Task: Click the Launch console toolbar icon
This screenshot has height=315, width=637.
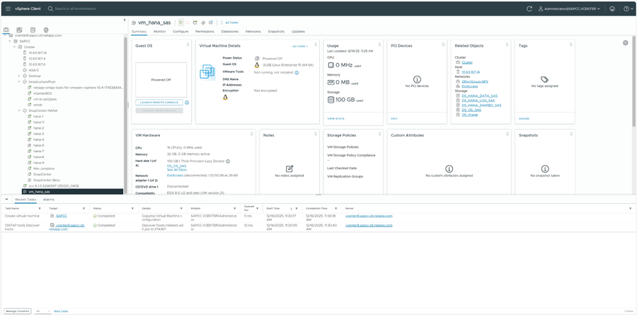Action: [x=195, y=23]
